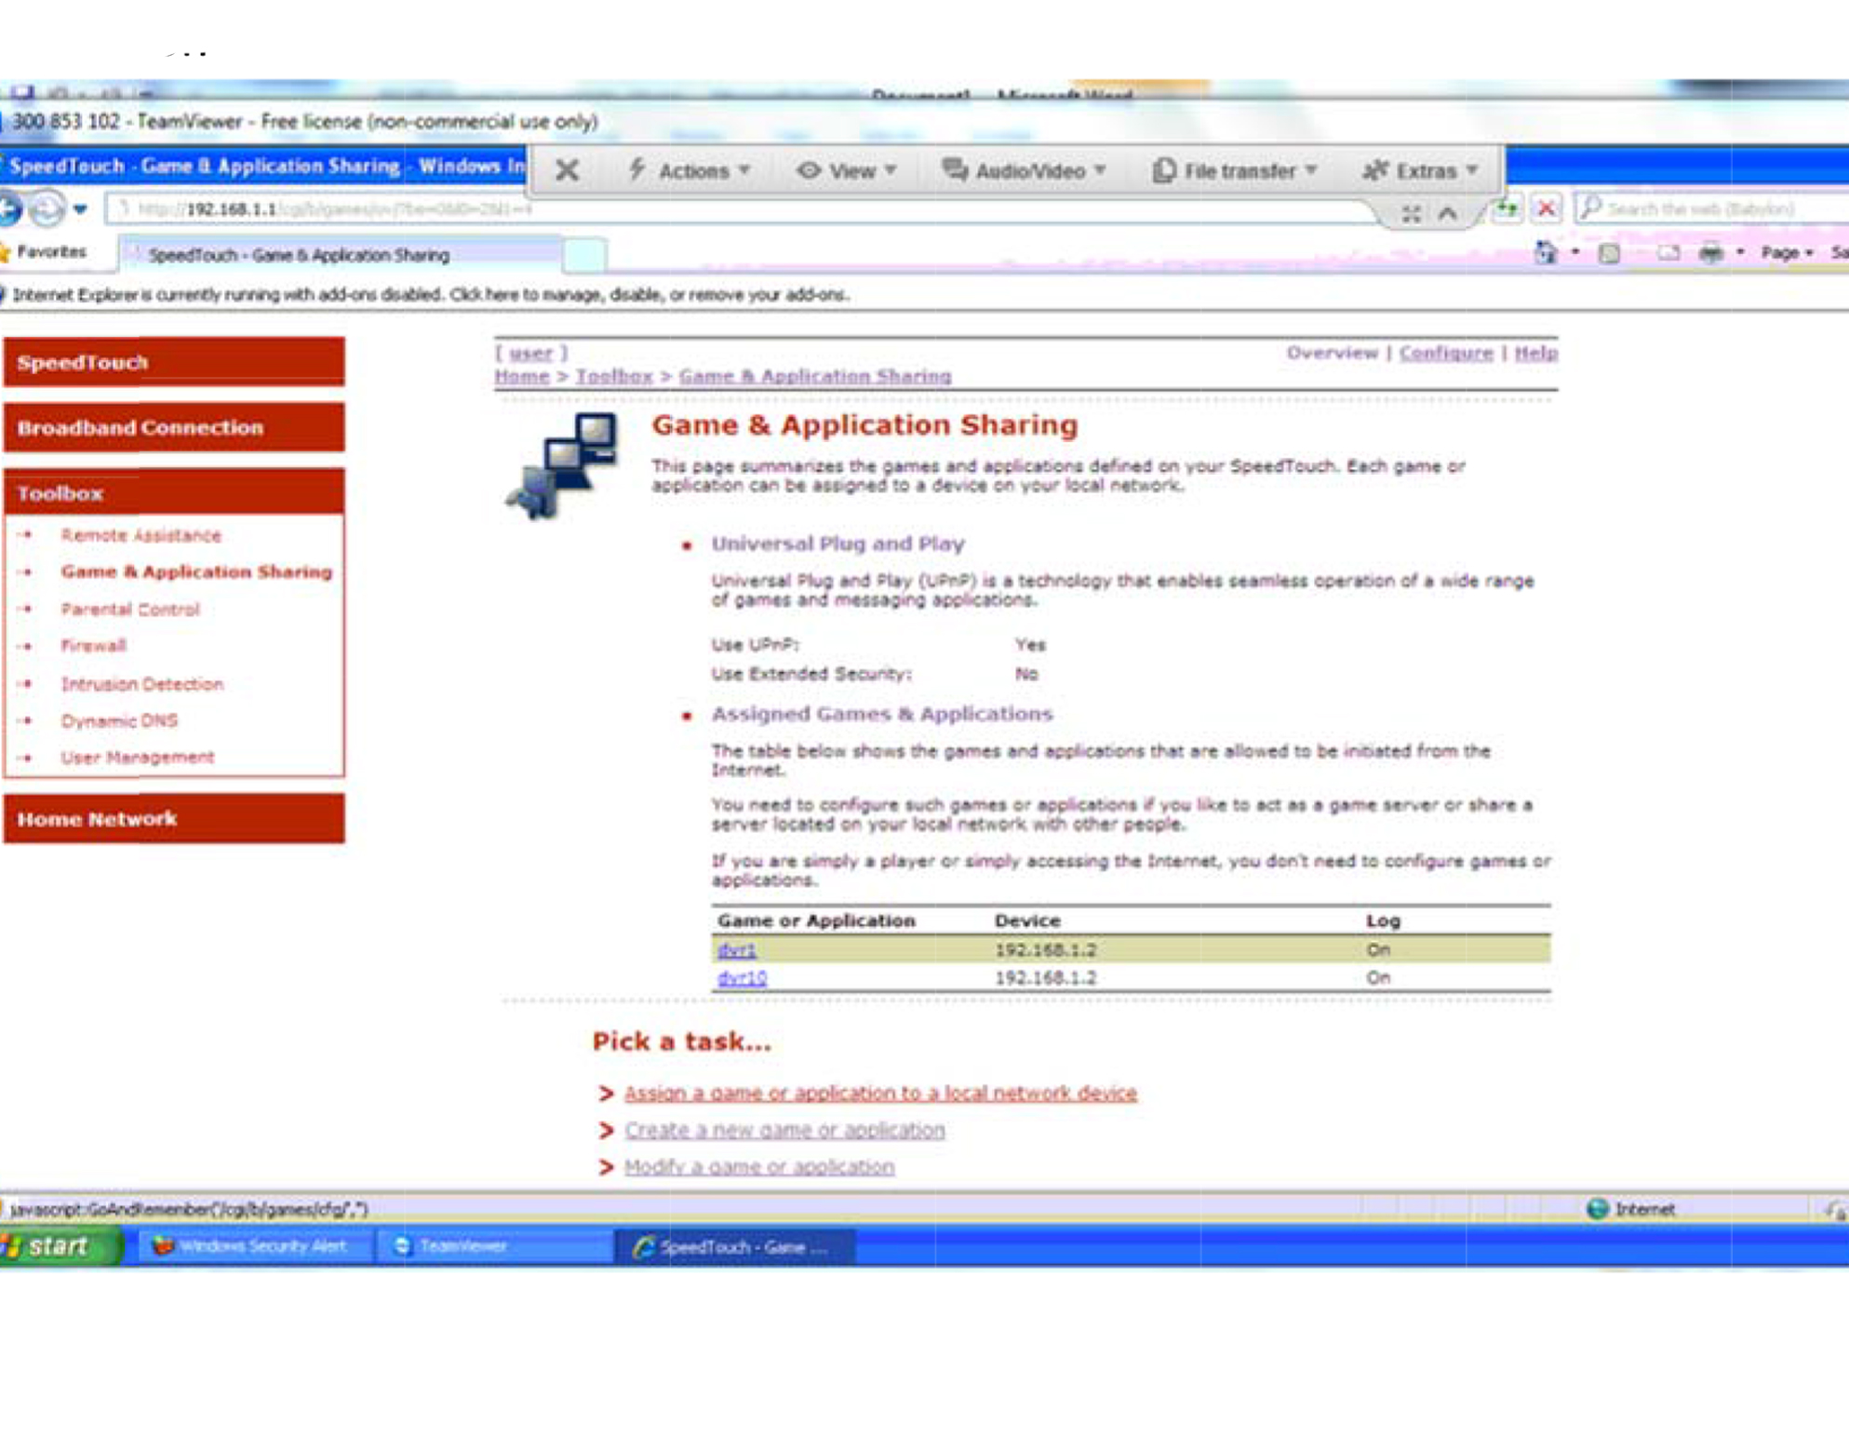The width and height of the screenshot is (1849, 1437).
Task: Click Modify a game or application
Action: 759,1167
